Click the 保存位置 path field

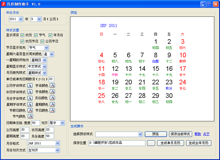coord(117,143)
